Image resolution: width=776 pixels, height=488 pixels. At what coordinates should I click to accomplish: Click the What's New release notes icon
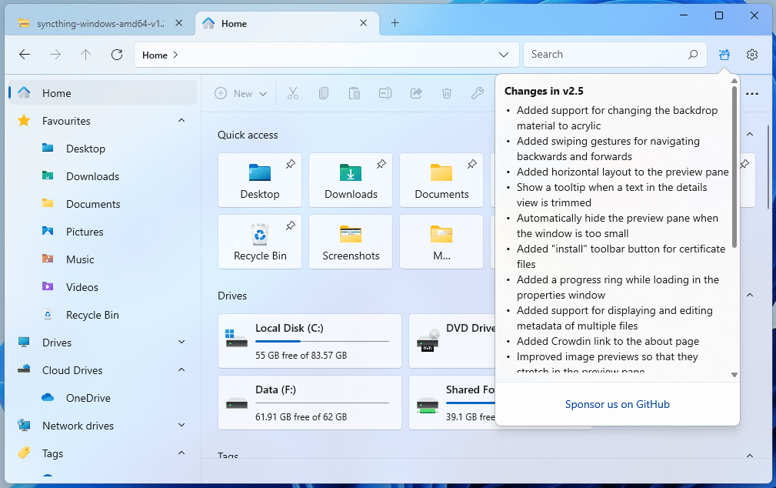coord(724,55)
